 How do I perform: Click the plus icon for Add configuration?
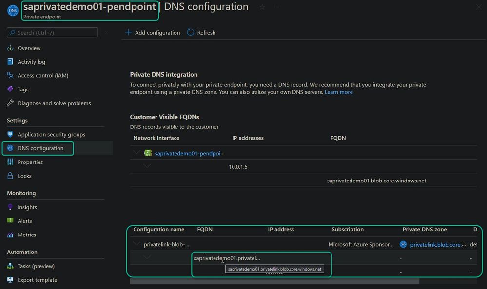128,32
